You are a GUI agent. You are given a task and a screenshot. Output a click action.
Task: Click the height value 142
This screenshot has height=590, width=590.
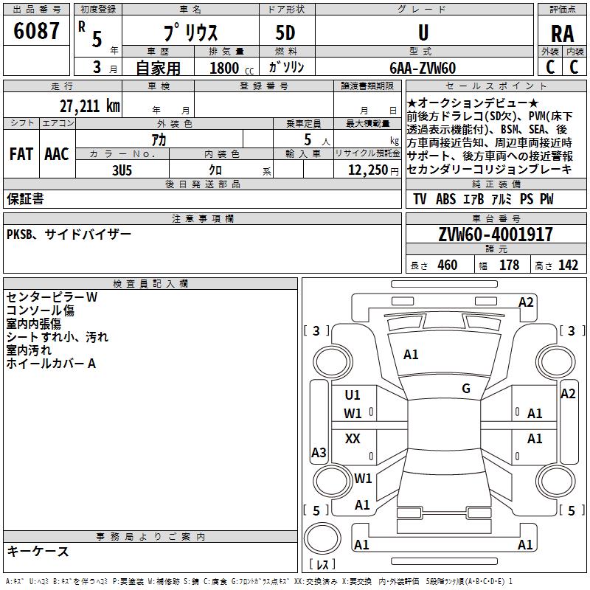pyautogui.click(x=568, y=265)
